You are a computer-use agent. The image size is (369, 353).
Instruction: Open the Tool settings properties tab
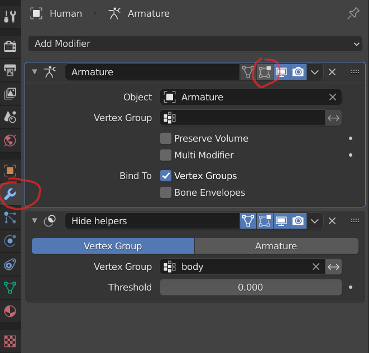pyautogui.click(x=10, y=17)
